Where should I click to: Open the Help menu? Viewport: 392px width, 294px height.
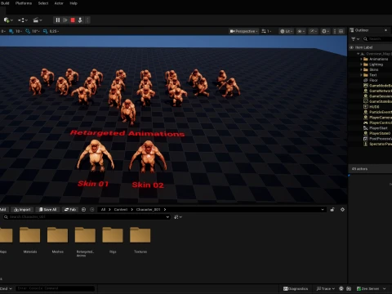point(73,3)
